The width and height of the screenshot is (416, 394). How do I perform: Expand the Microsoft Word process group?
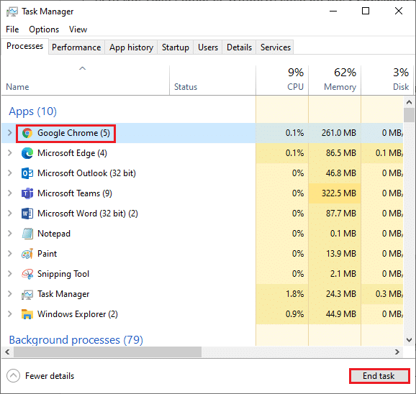coord(10,214)
